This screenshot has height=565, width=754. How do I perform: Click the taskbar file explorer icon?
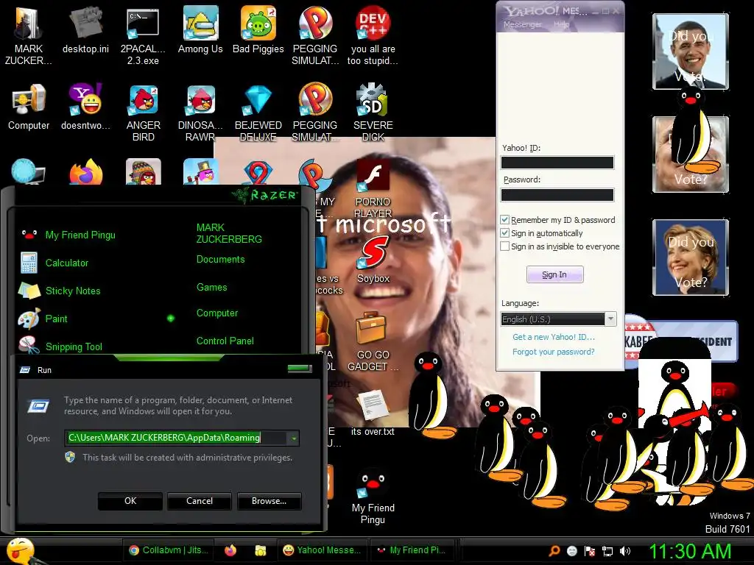(260, 550)
